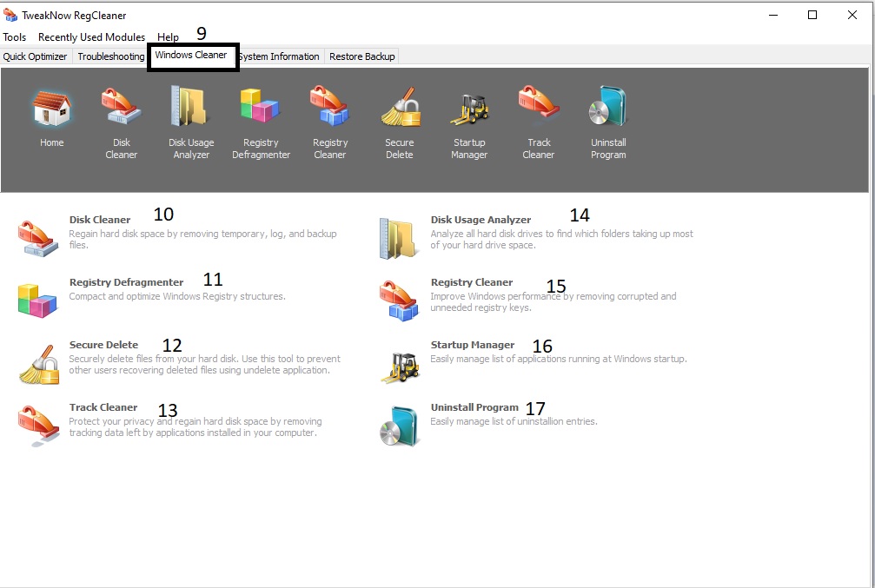Viewport: 875px width, 588px height.
Task: Switch to the Quick Optimizer tab
Action: coord(35,56)
